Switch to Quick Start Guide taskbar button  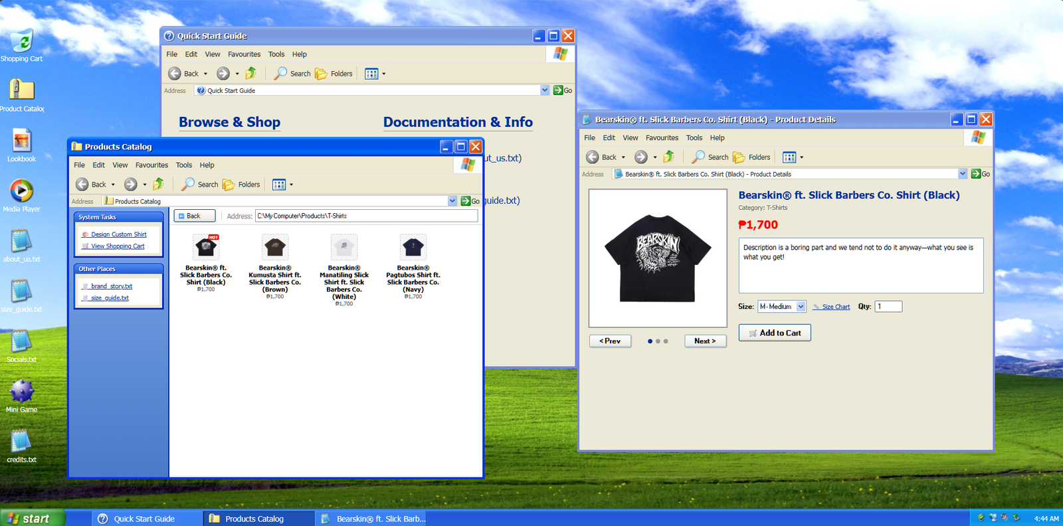(147, 519)
